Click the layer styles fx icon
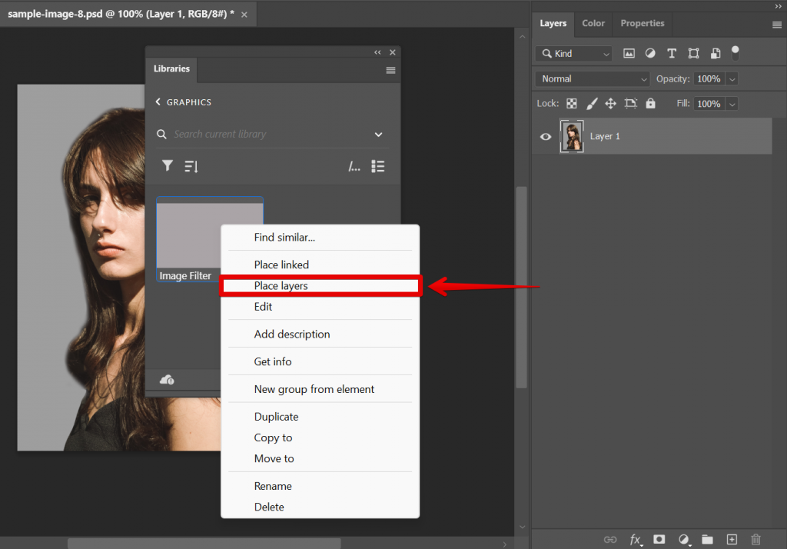Screen dimensions: 787x549 coord(636,540)
